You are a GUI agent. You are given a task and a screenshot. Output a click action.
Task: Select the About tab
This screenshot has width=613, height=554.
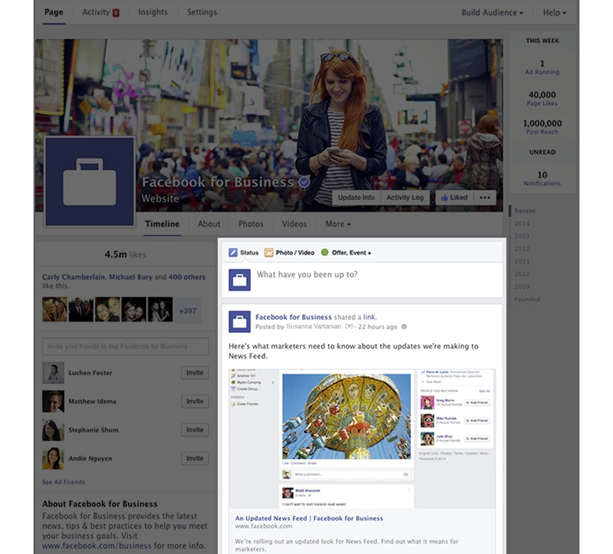point(209,224)
